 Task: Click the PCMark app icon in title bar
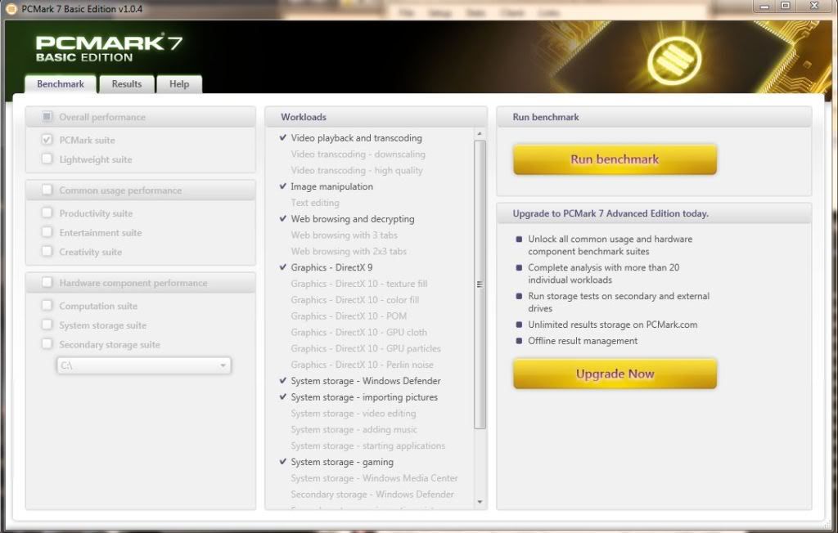click(x=11, y=9)
